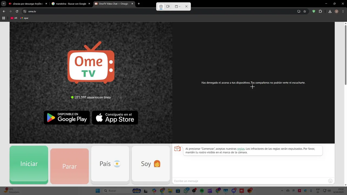Click the OmeTV logo image
Image resolution: width=347 pixels, height=195 pixels.
click(91, 62)
